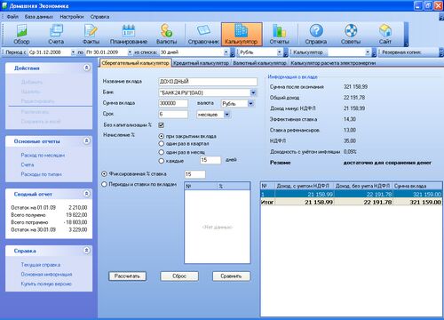Expand the Банк combo box
The image size is (444, 320).
(253, 92)
